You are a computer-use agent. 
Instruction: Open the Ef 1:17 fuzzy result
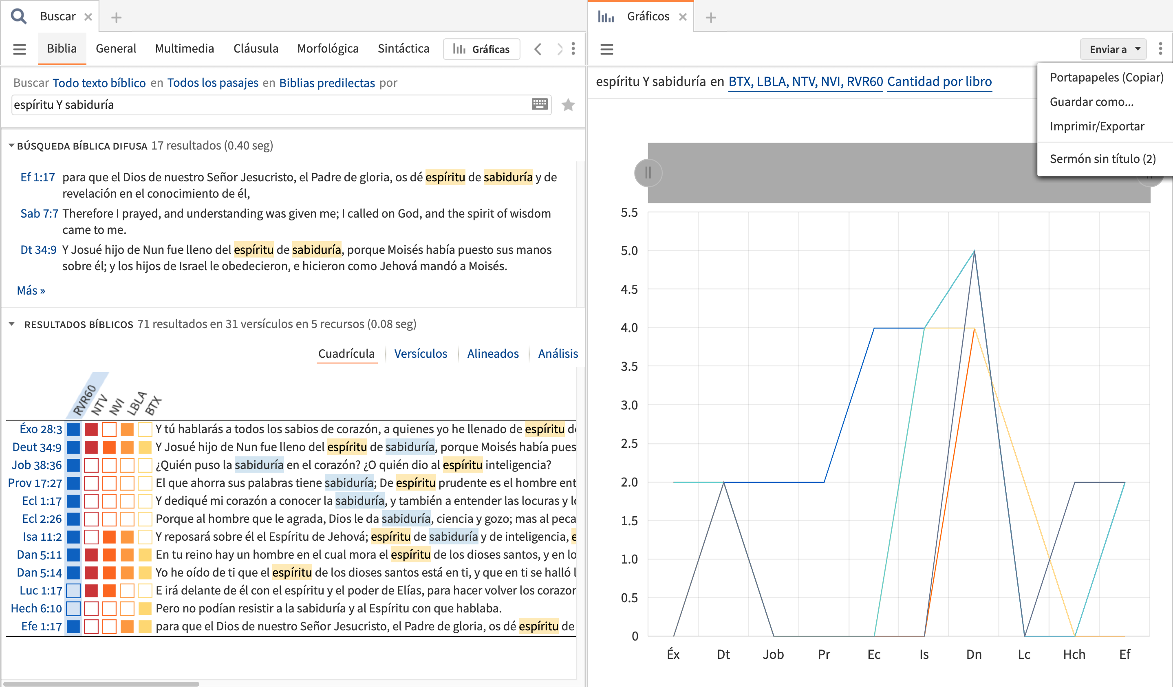[38, 177]
